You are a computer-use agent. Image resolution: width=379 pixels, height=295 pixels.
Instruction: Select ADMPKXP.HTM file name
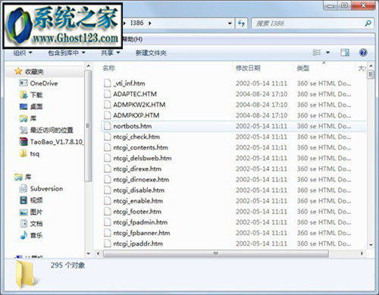pyautogui.click(x=136, y=115)
